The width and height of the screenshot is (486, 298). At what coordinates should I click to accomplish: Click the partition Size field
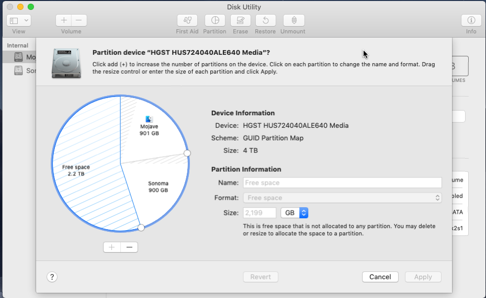(259, 213)
